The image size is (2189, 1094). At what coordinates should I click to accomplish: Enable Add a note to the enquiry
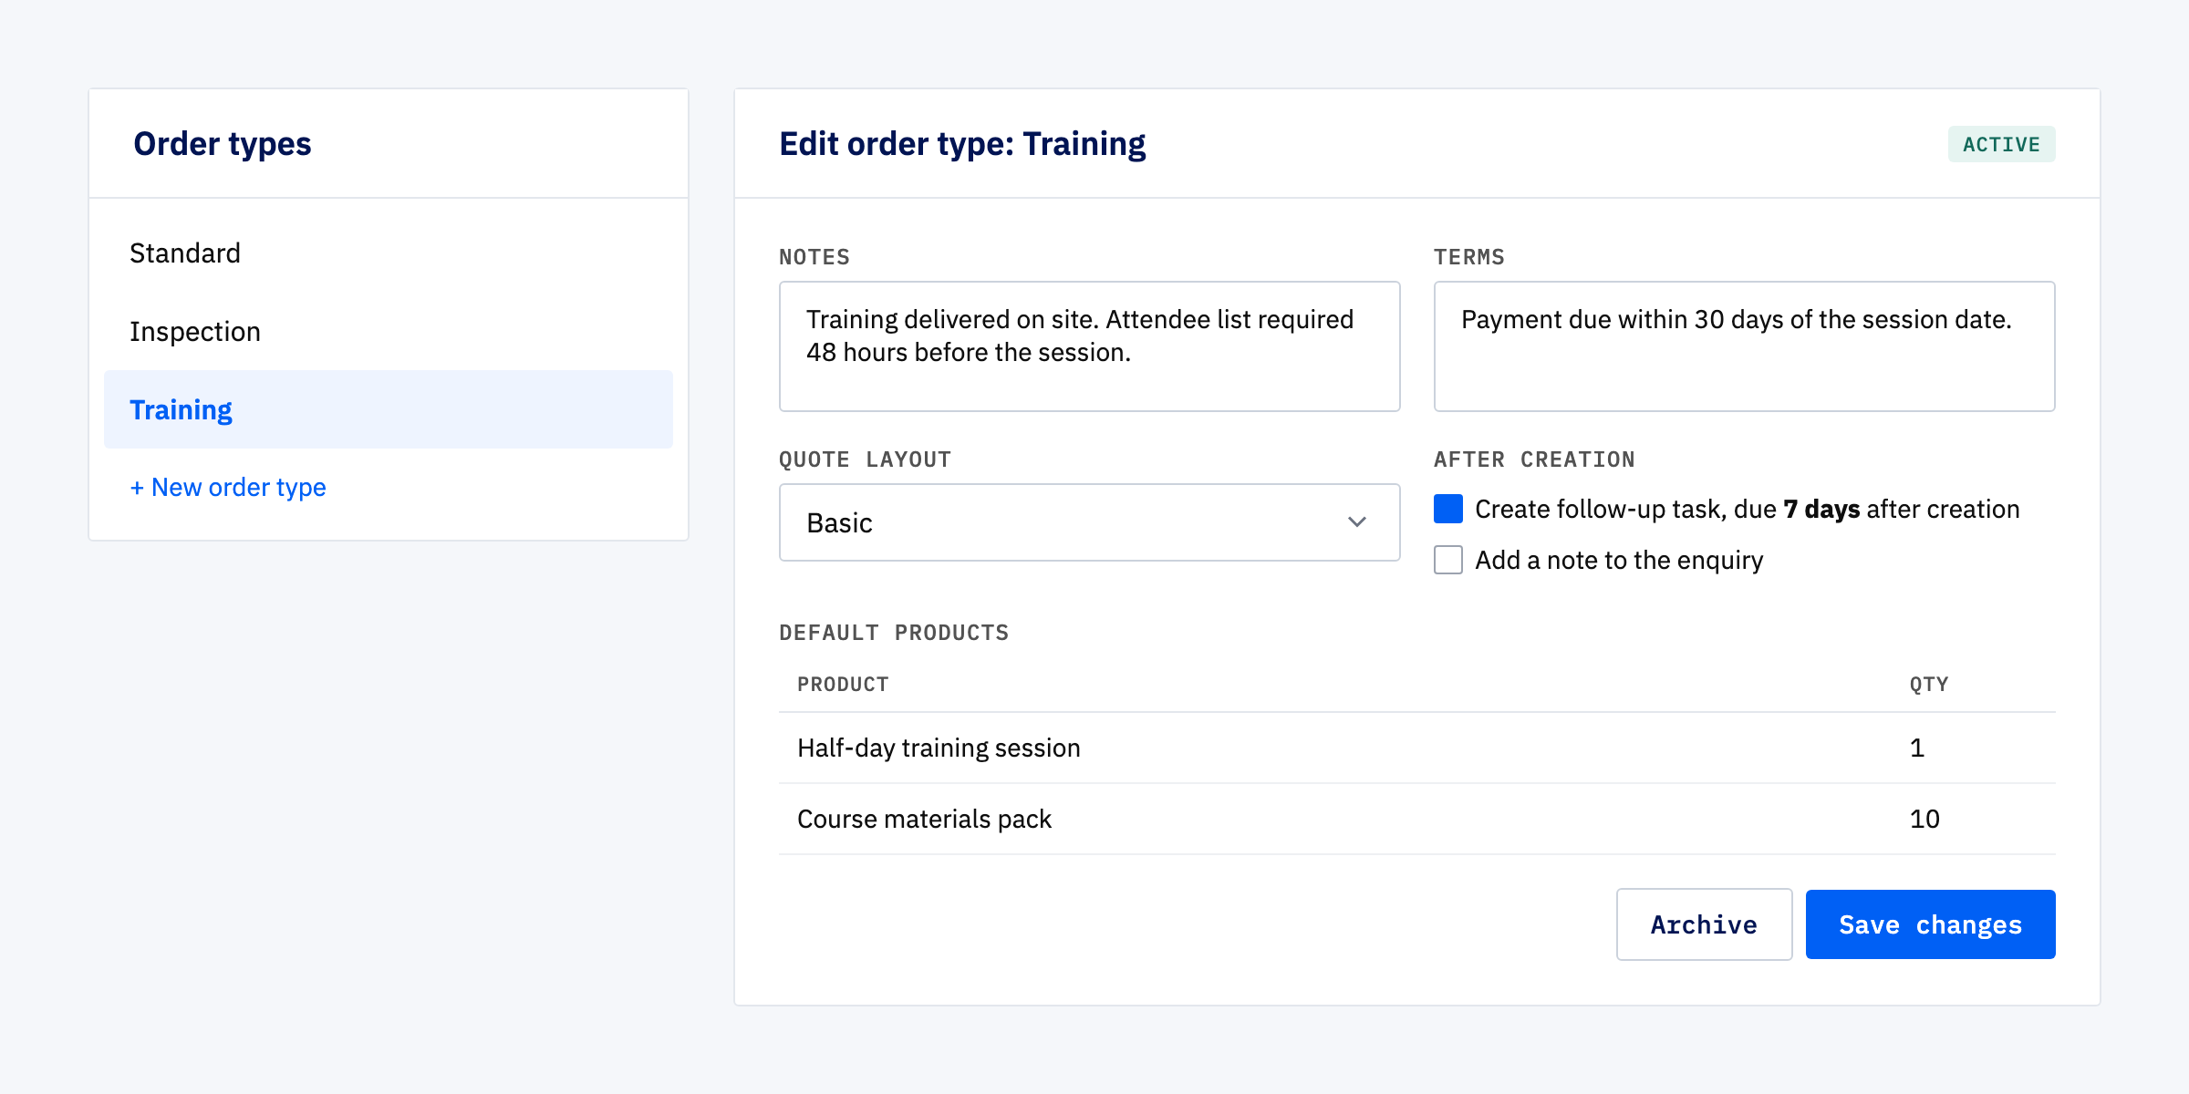[x=1448, y=560]
